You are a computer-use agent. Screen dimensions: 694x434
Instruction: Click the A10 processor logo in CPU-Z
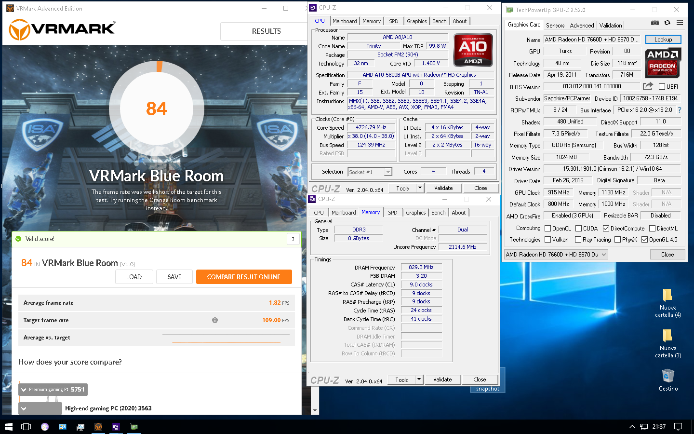click(473, 50)
